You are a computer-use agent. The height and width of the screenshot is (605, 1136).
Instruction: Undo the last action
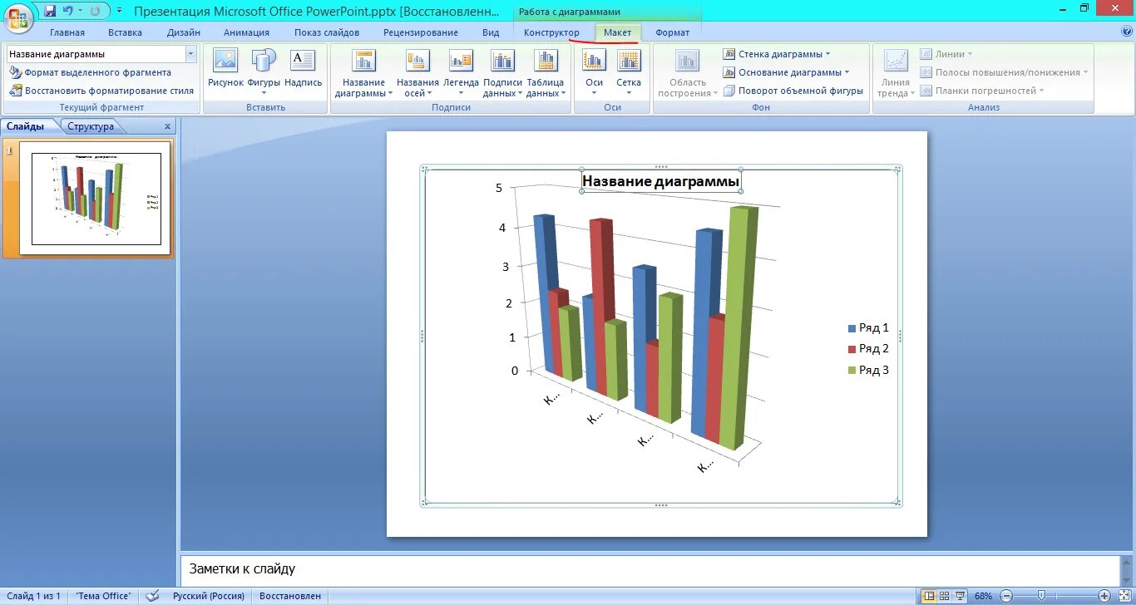(68, 11)
